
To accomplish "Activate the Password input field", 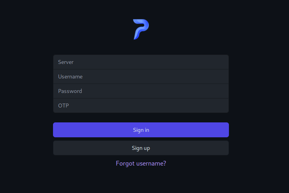I will (x=141, y=91).
